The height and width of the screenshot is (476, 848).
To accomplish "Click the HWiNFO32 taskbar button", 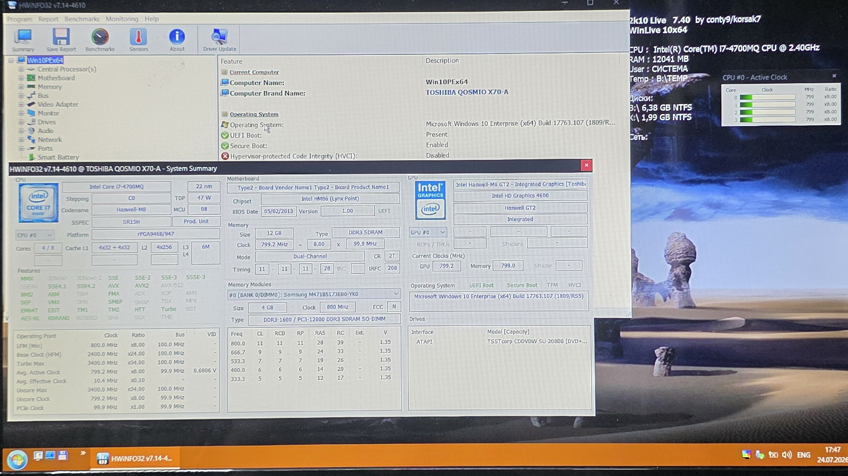I will (135, 458).
